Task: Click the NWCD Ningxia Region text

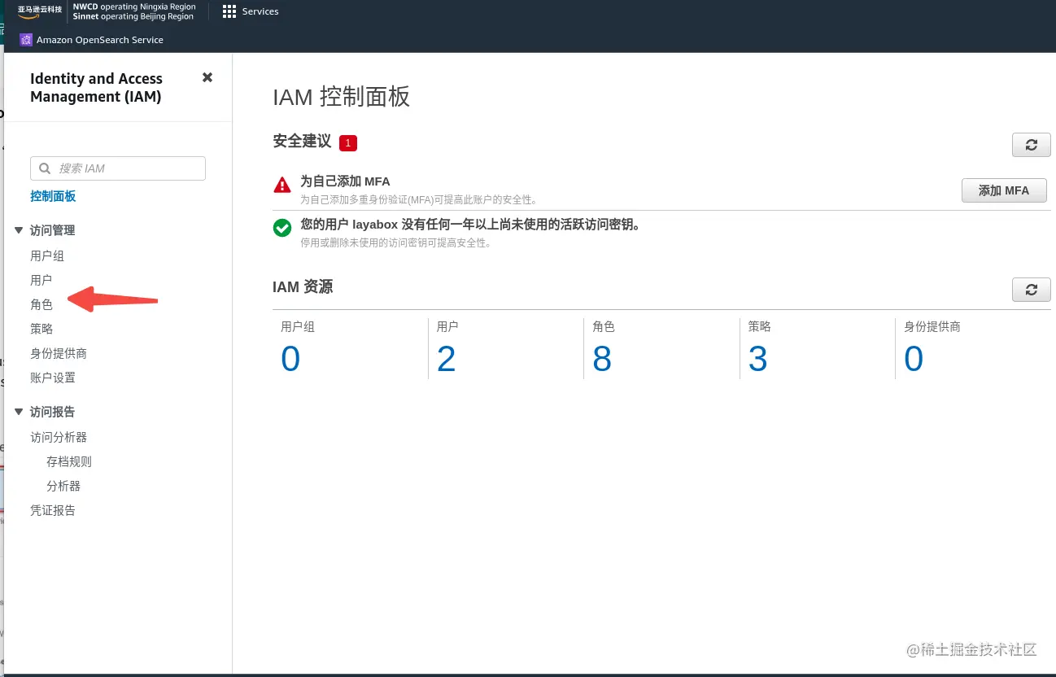Action: click(x=134, y=7)
